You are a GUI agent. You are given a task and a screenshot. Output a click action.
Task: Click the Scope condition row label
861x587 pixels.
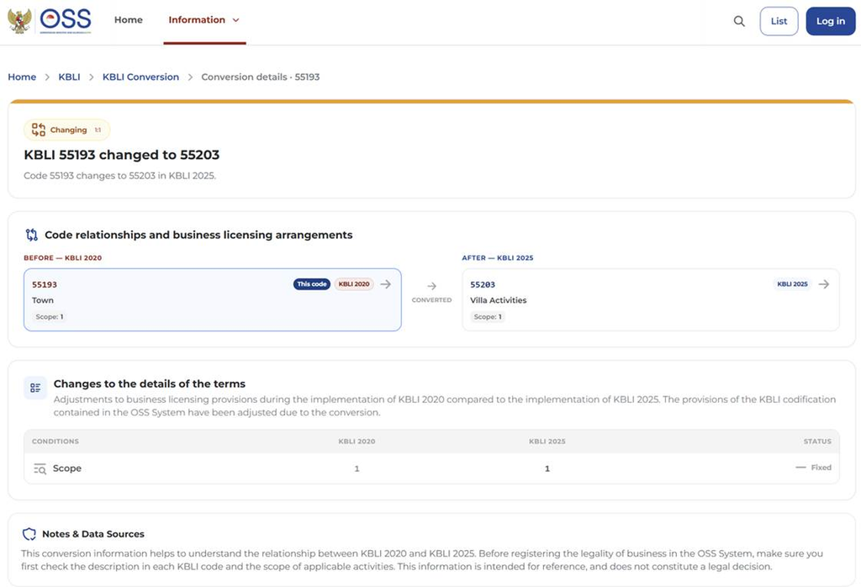(67, 468)
